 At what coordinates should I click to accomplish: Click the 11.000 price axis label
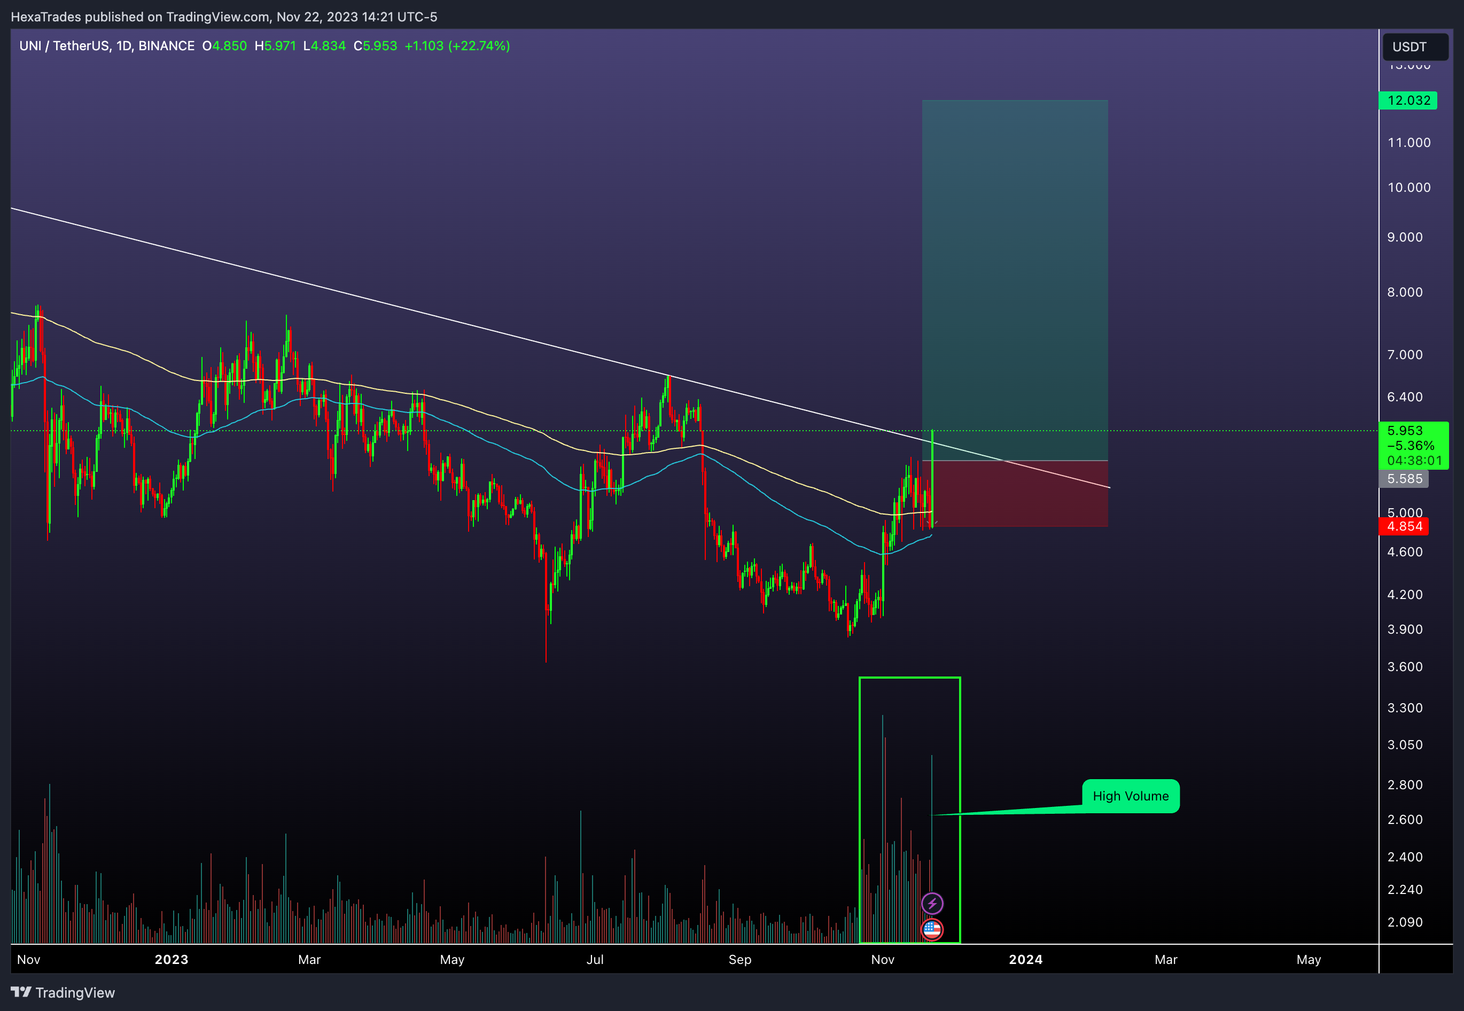tap(1409, 143)
